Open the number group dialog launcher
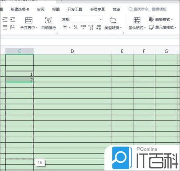 pyautogui.click(x=123, y=32)
